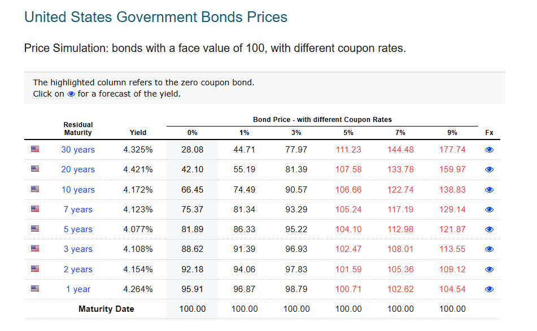537x331 pixels.
Task: Toggle the yield forecast eye for 7 years
Action: pos(489,209)
